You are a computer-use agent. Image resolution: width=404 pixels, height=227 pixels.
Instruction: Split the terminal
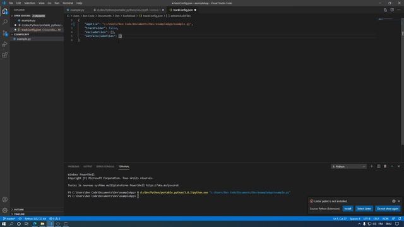(x=379, y=166)
